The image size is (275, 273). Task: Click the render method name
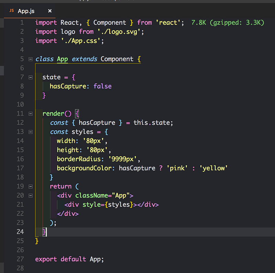53,114
